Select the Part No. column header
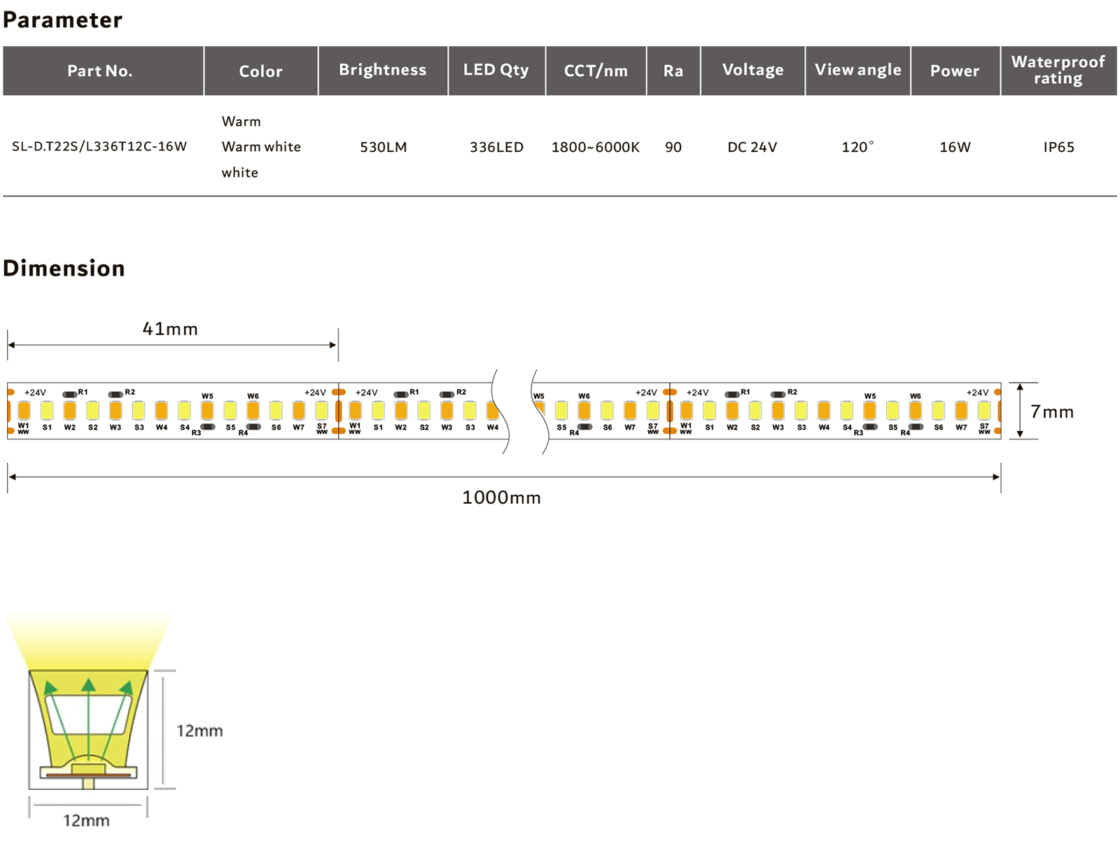This screenshot has height=850, width=1120. (99, 71)
